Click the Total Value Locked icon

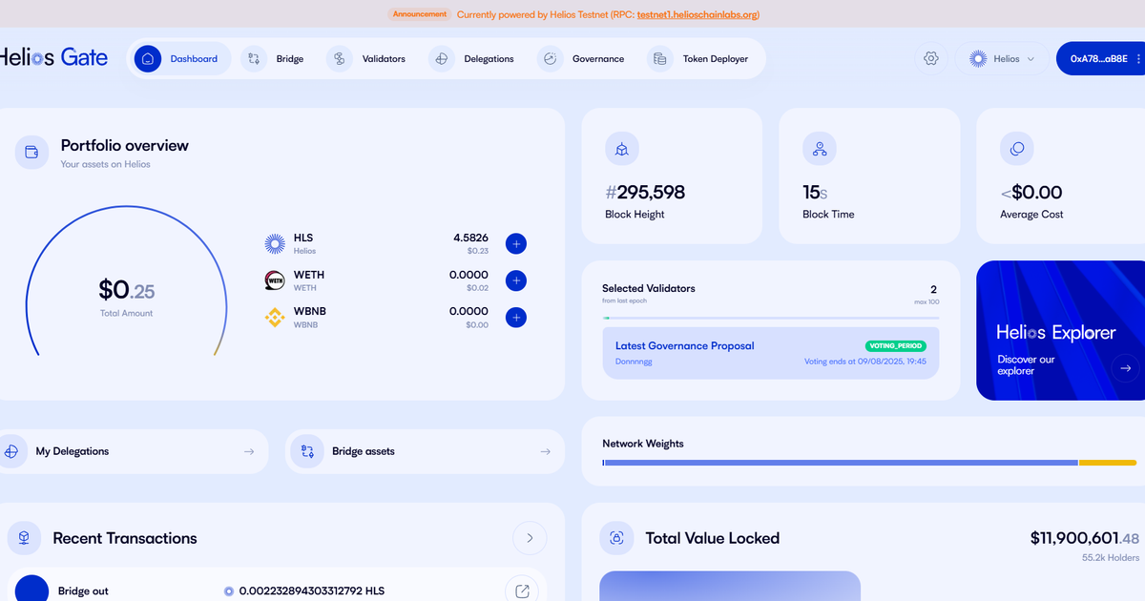pyautogui.click(x=616, y=538)
